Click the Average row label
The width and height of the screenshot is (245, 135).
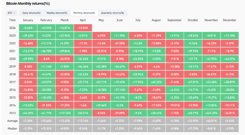[x=12, y=121]
